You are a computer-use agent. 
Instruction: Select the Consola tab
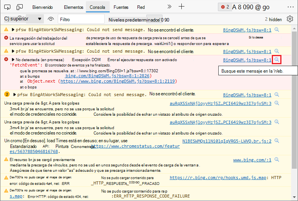pos(97,7)
